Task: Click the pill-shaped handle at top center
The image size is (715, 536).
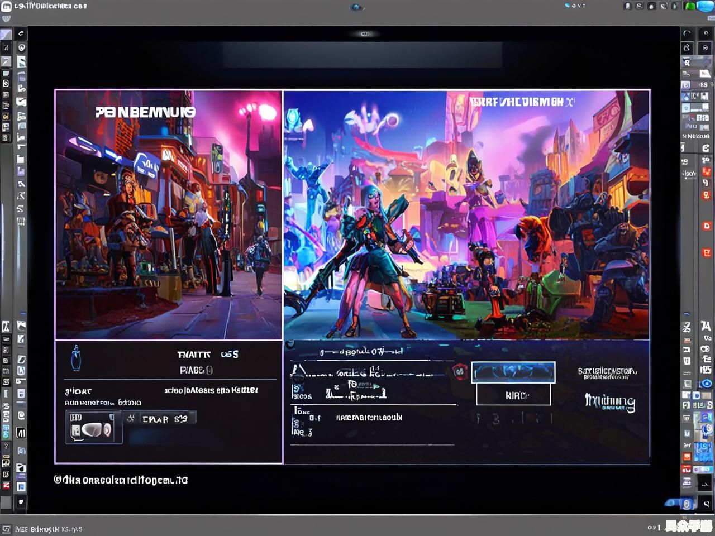Action: (364, 34)
